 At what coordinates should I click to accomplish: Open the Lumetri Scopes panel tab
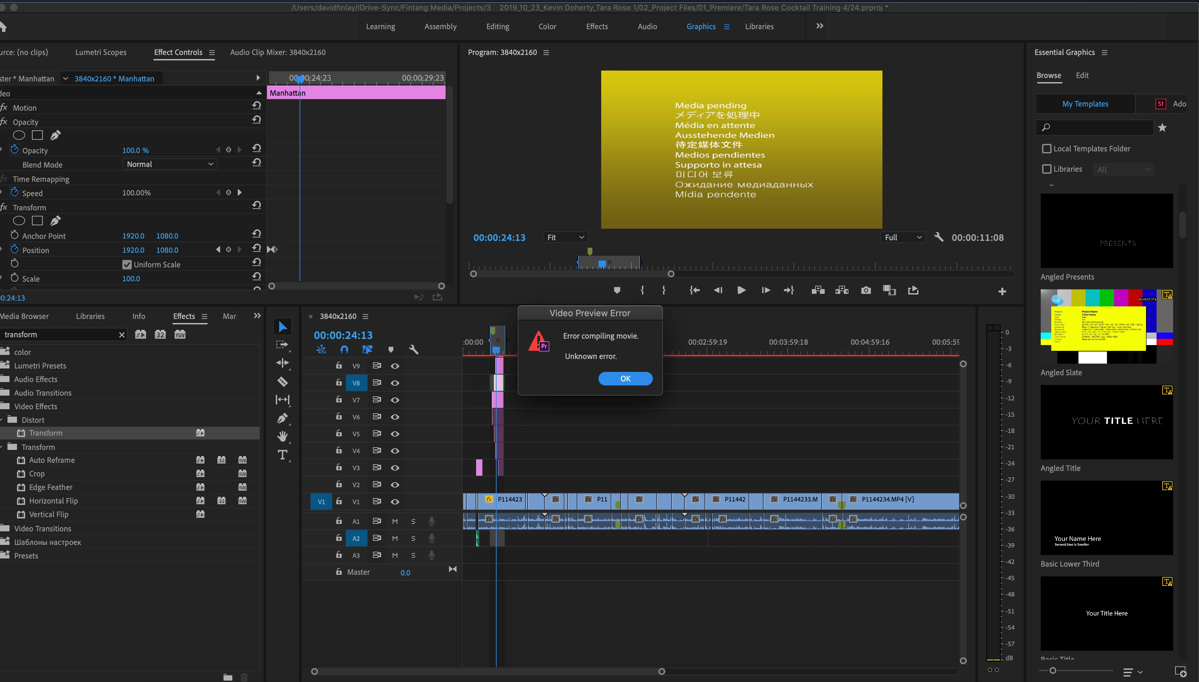click(x=101, y=52)
